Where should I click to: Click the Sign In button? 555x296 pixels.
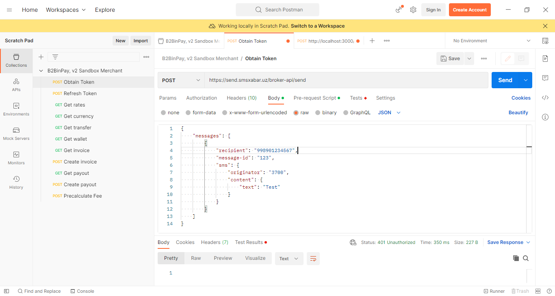(x=434, y=10)
